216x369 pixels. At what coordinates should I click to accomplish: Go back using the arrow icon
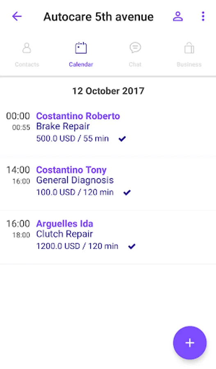pyautogui.click(x=17, y=16)
